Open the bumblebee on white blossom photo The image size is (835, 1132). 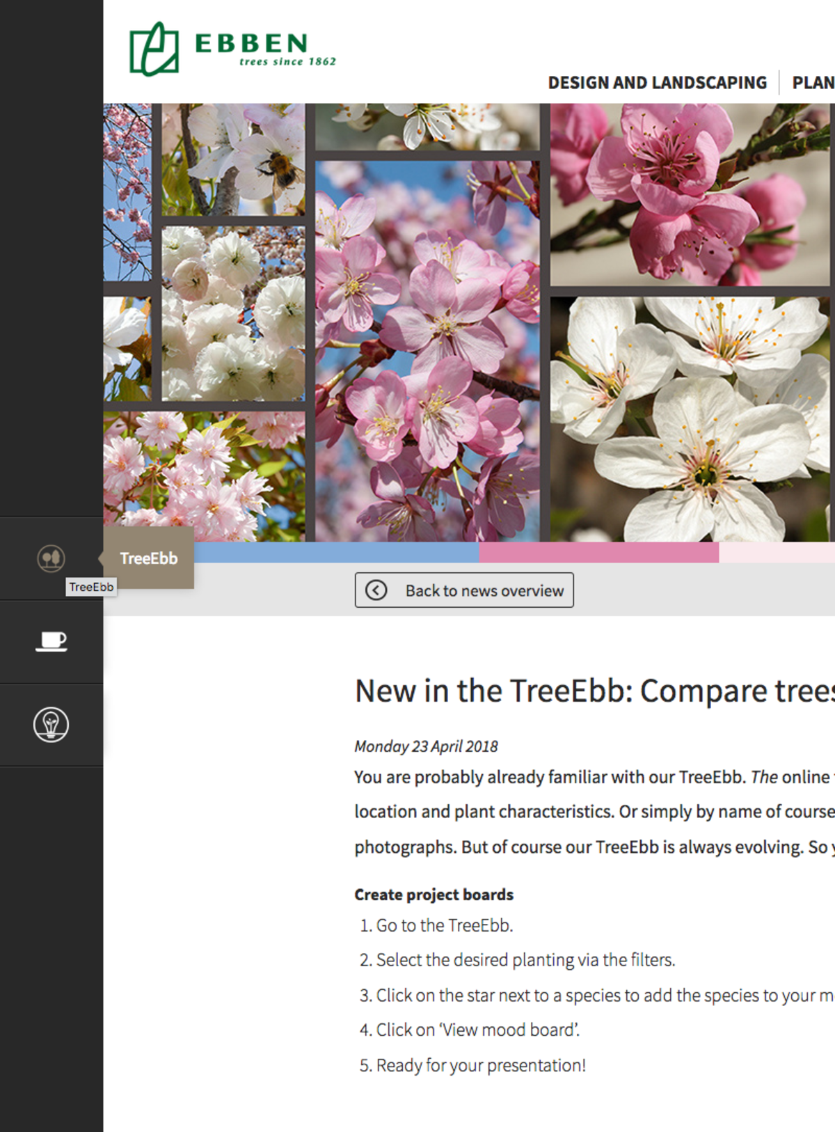tap(233, 159)
